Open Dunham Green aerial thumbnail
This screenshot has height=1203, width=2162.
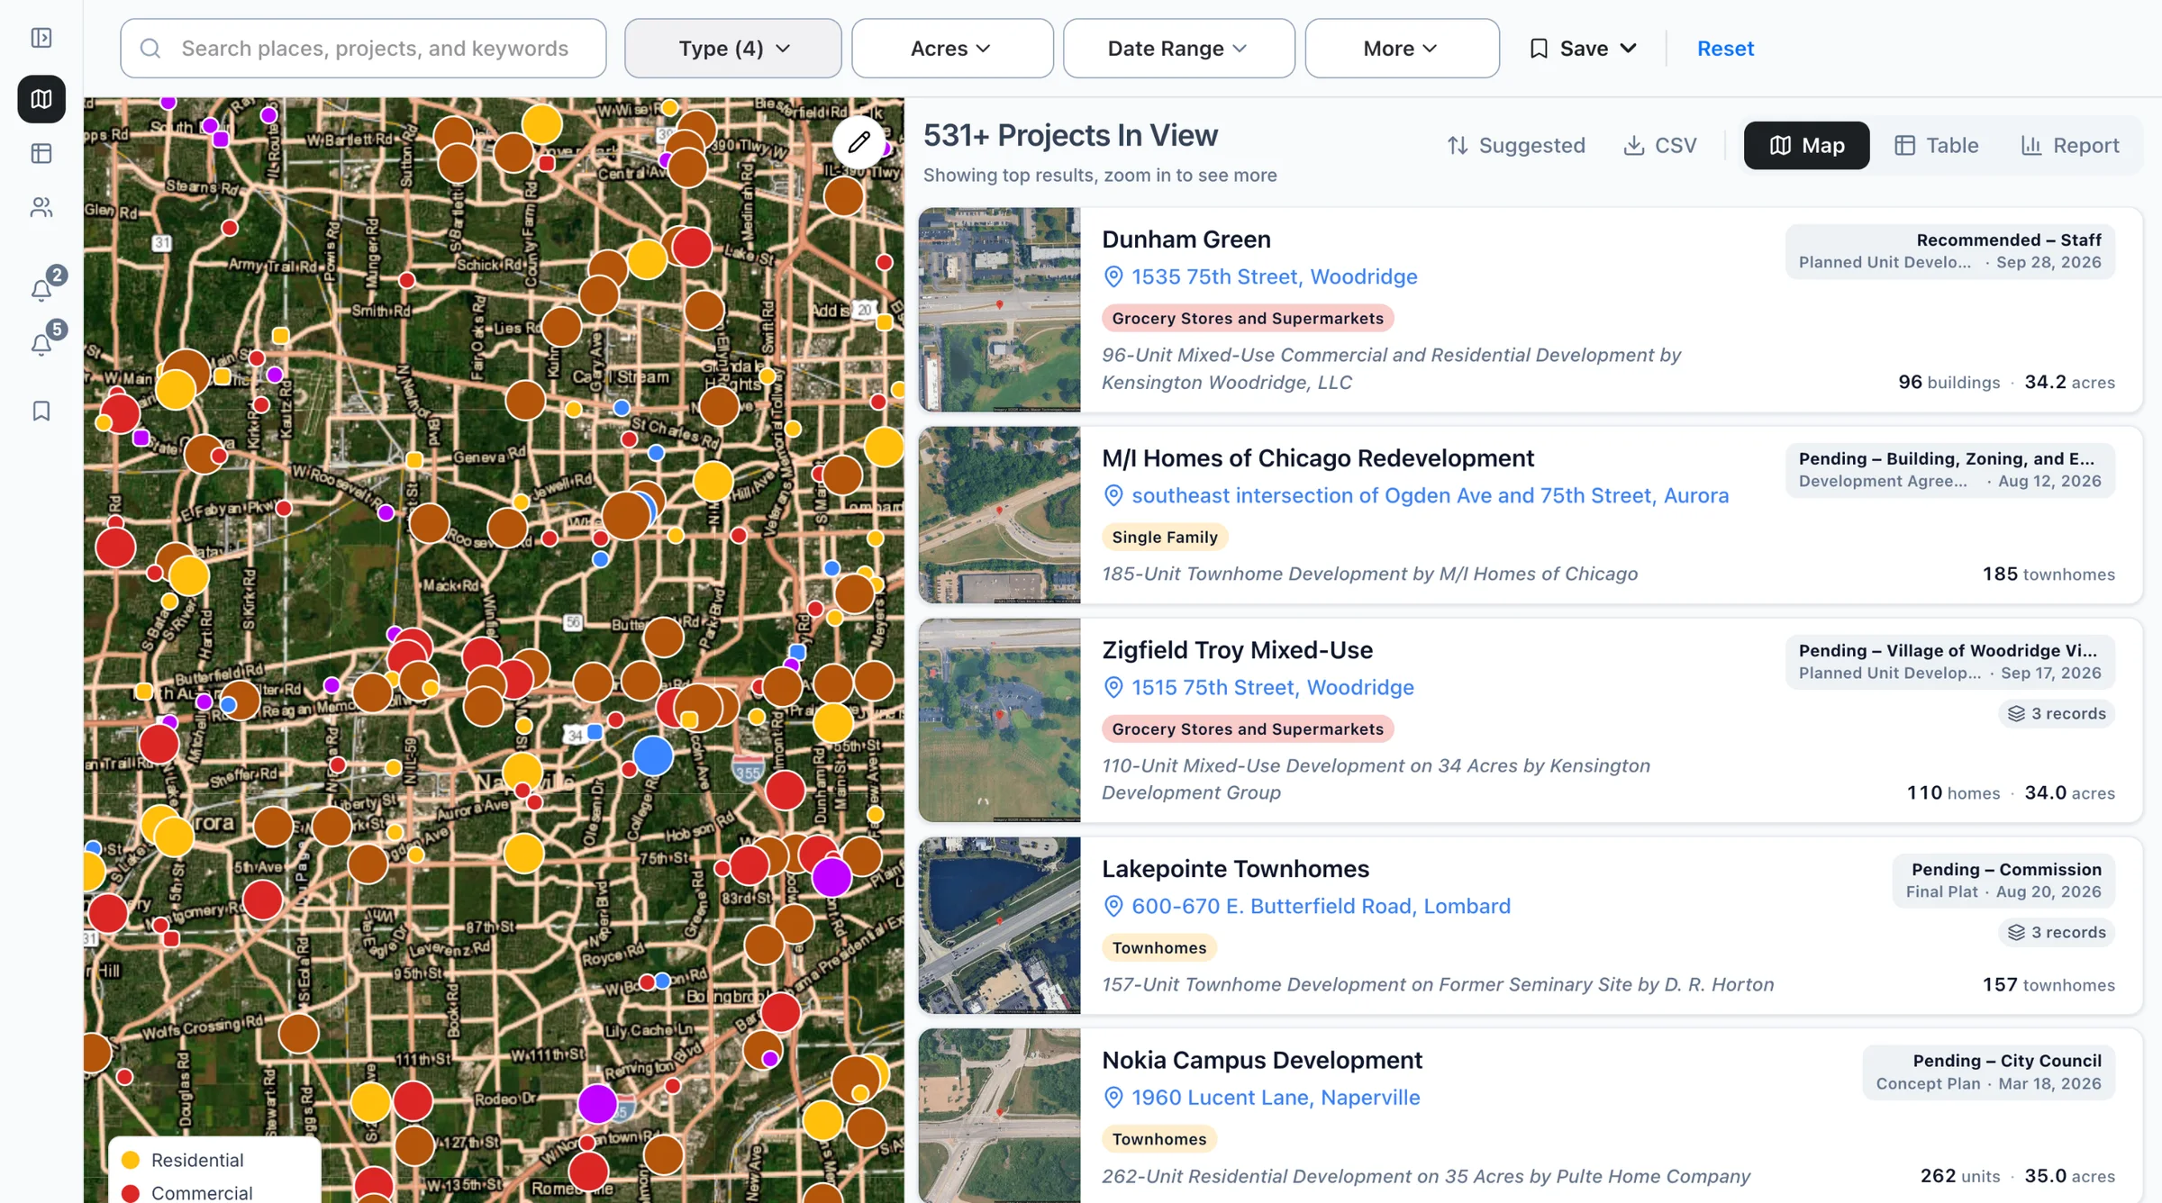click(999, 310)
